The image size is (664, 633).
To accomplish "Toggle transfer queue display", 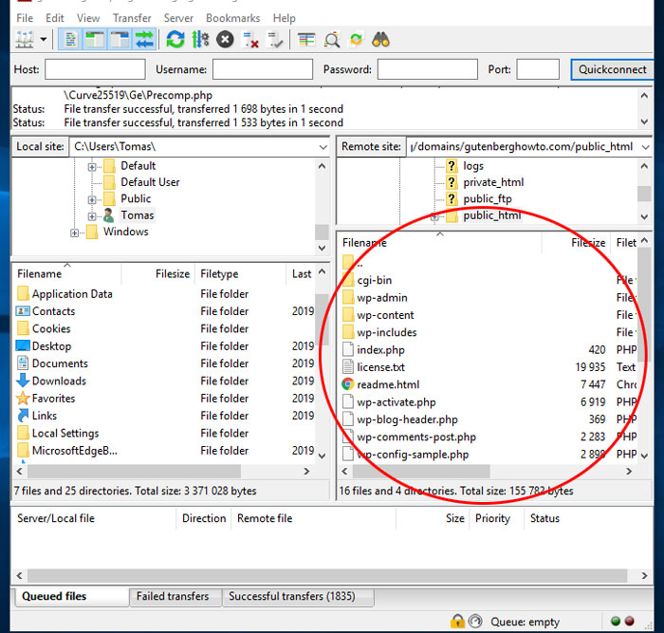I will (x=144, y=40).
